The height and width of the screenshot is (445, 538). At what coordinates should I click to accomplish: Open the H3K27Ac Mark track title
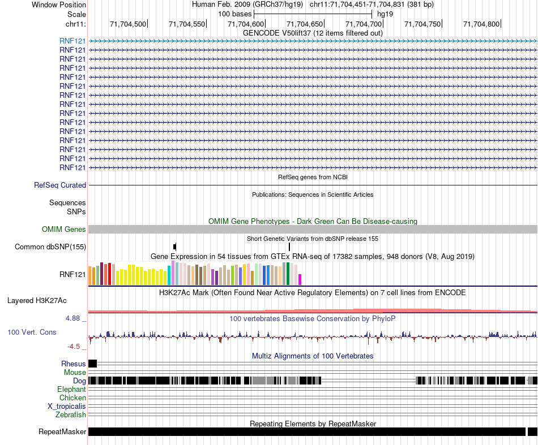tap(313, 293)
